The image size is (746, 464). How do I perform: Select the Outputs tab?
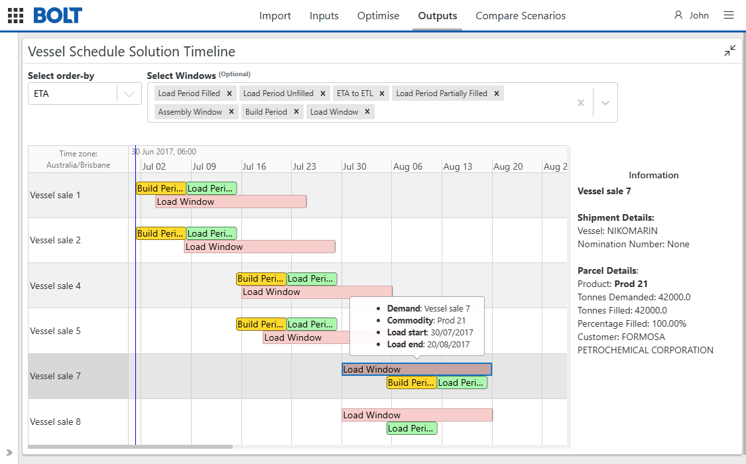click(x=437, y=16)
